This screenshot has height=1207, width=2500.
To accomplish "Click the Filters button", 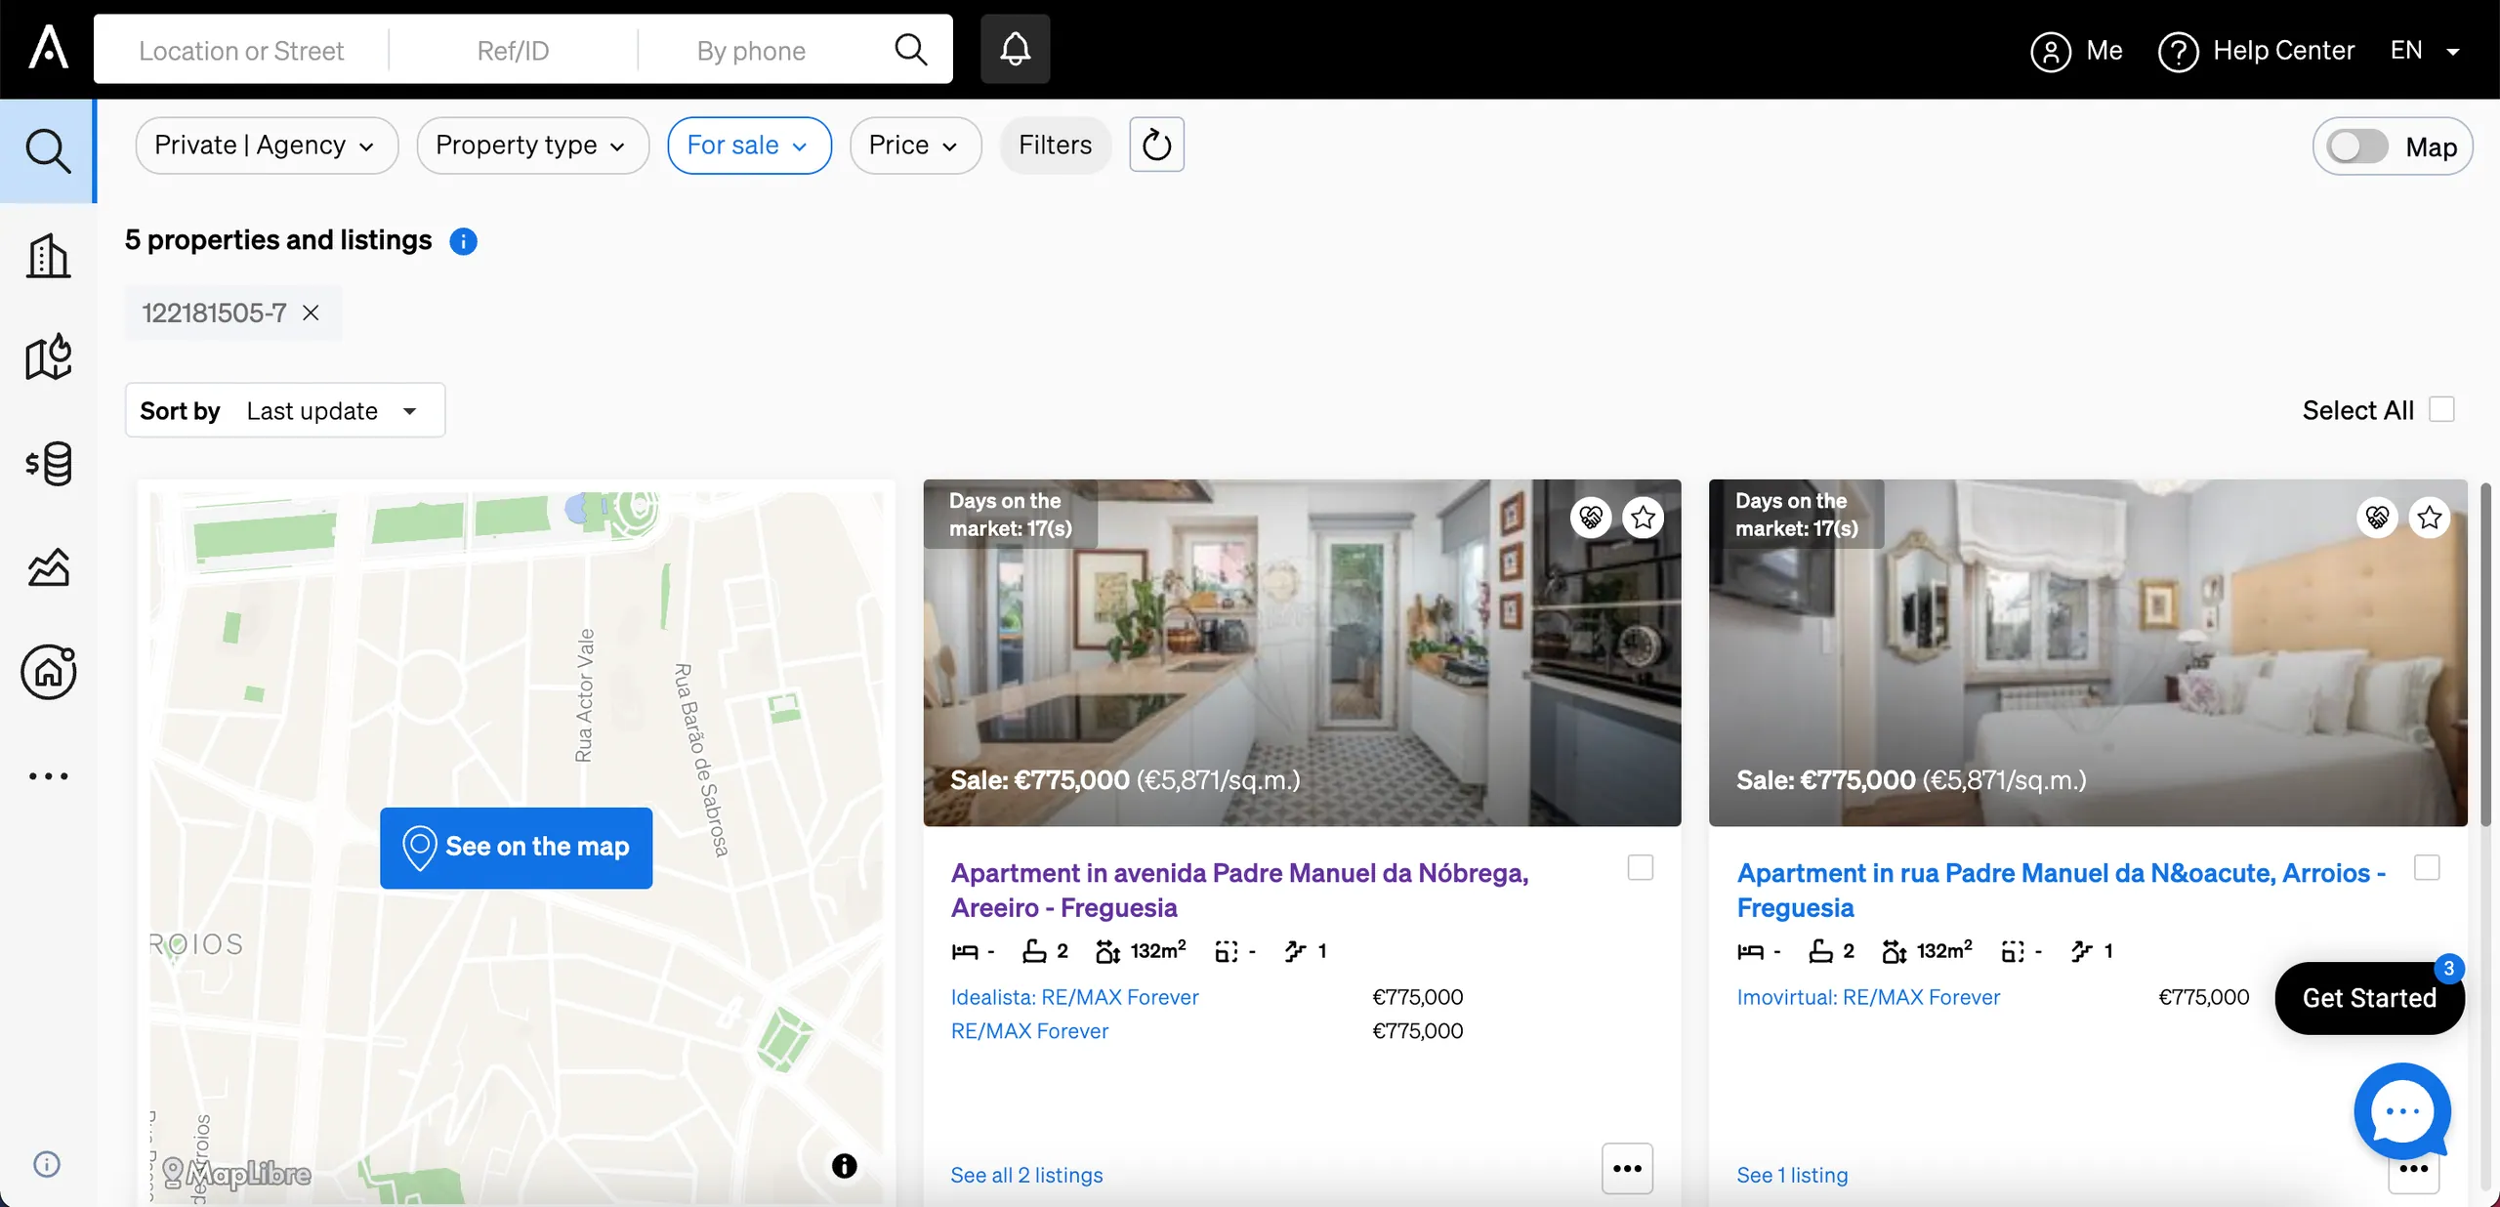I will (1055, 146).
